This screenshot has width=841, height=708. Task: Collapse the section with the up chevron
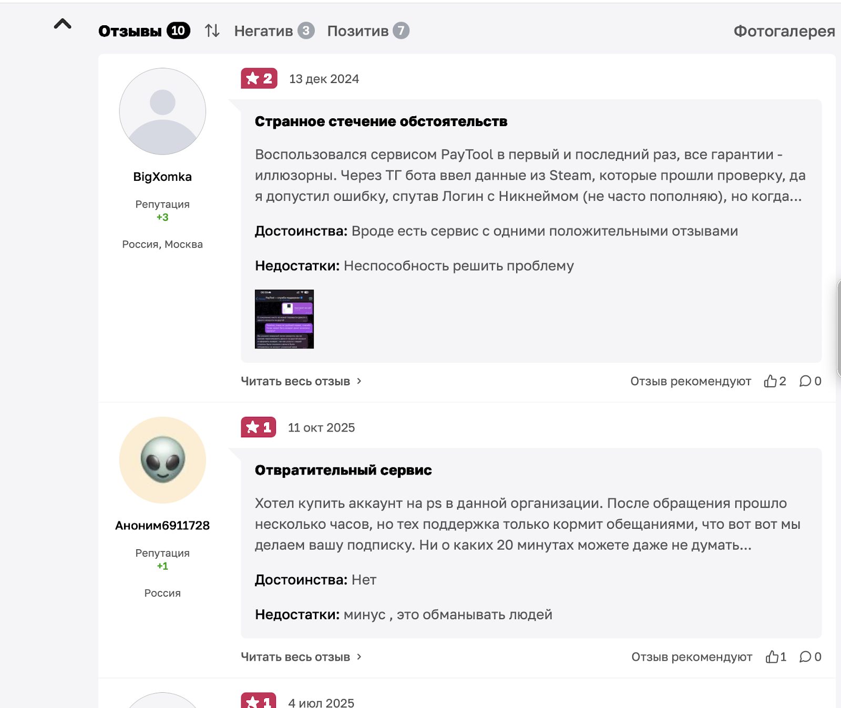click(63, 25)
